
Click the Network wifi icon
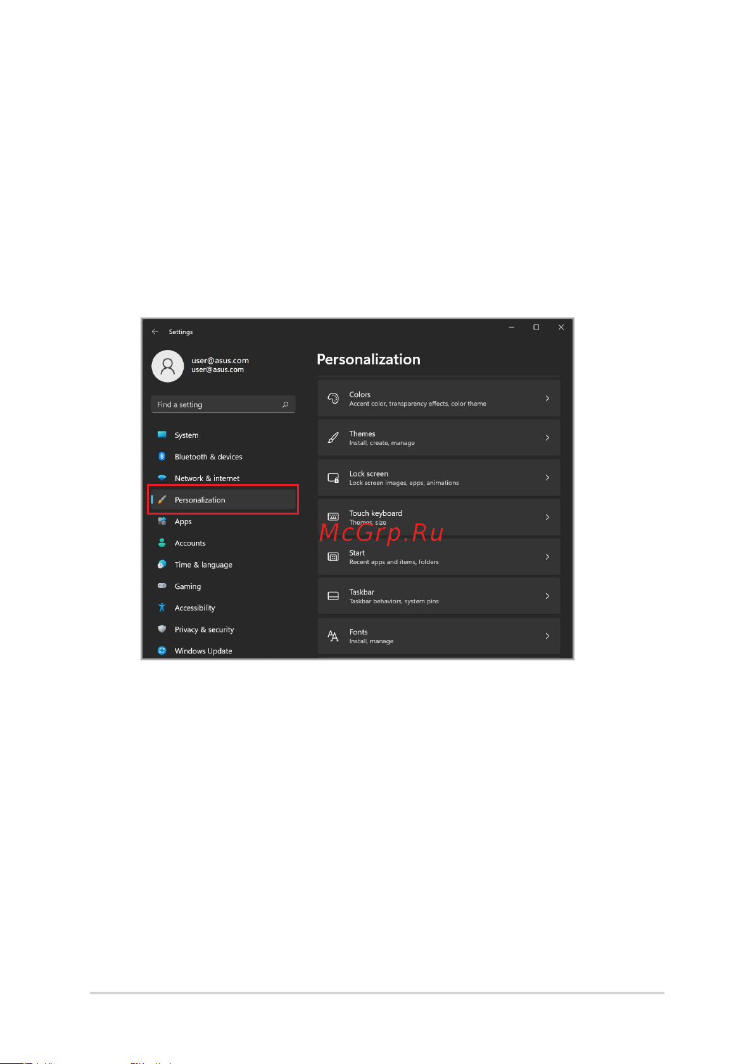click(x=162, y=478)
